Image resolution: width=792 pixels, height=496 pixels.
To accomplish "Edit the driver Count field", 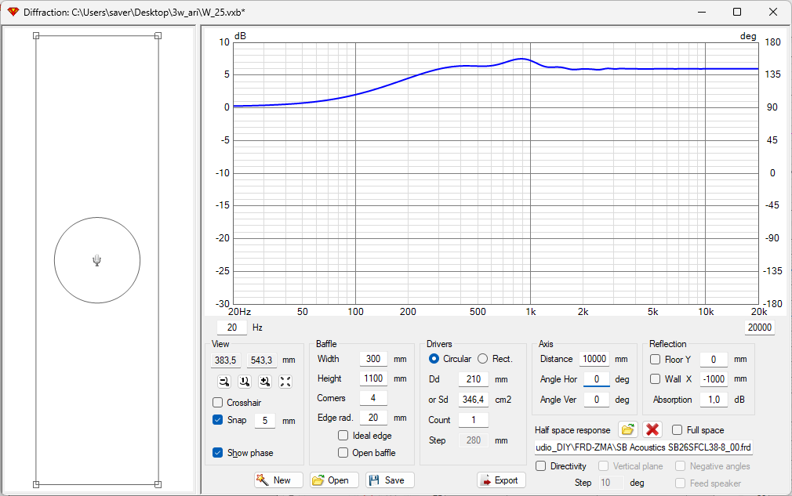I will click(474, 420).
